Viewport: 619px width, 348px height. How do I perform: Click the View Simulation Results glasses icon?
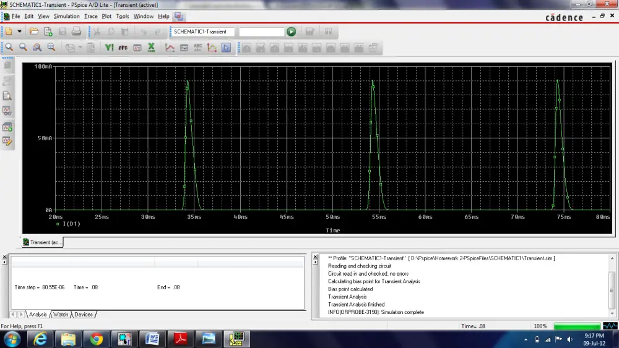(x=7, y=111)
